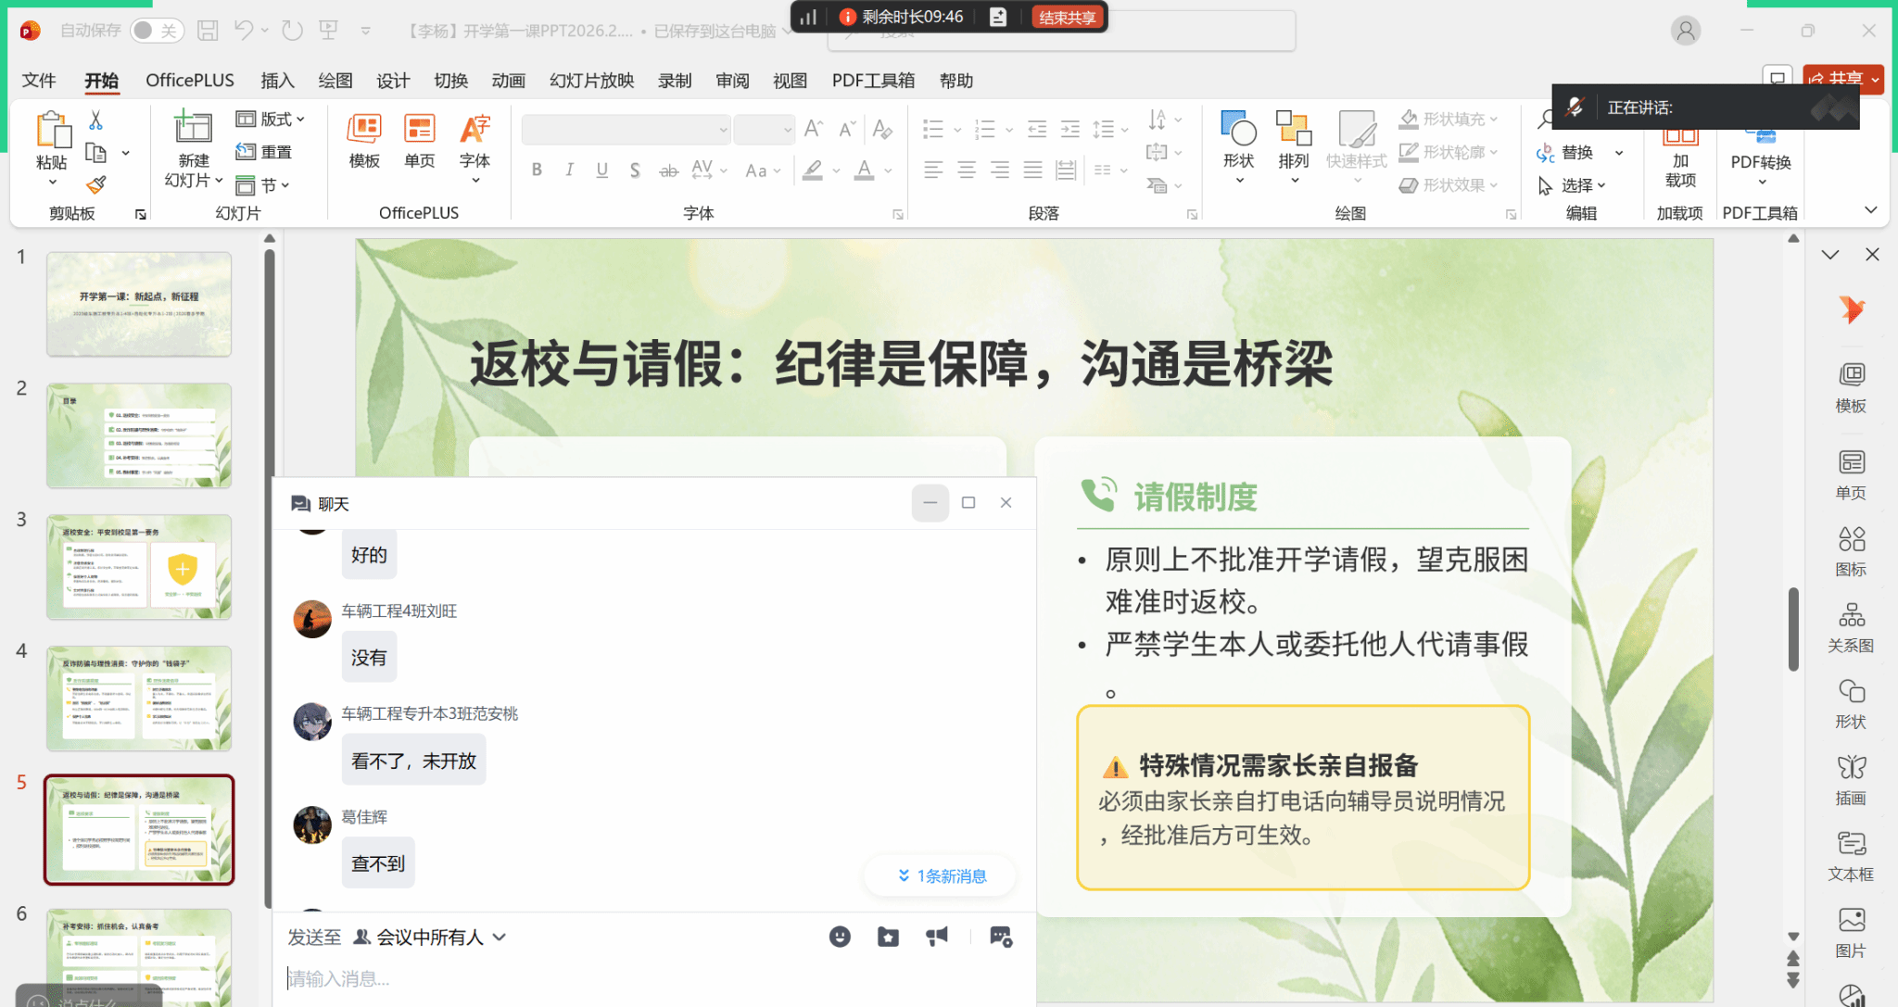This screenshot has height=1007, width=1898.
Task: Pick the text highlight color swatch
Action: pos(813,170)
